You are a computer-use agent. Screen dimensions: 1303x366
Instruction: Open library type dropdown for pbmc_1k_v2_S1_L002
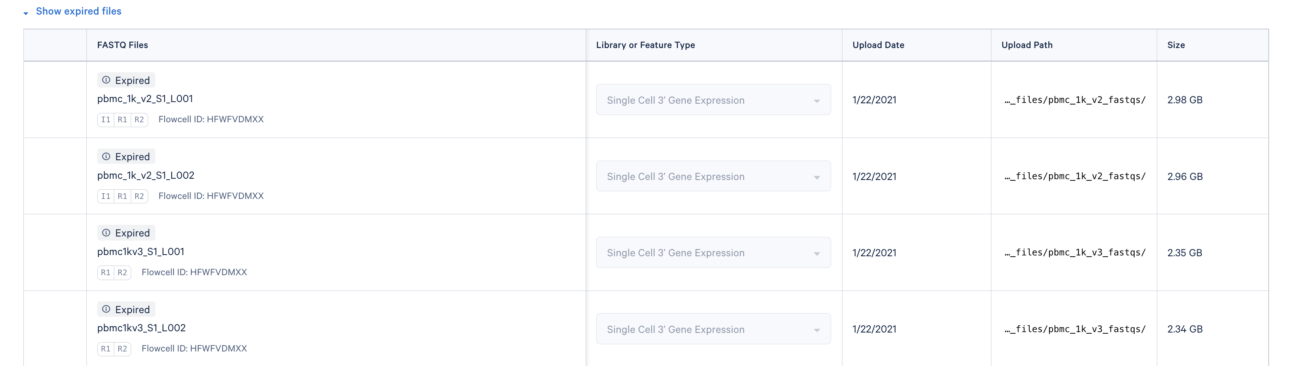click(x=713, y=176)
